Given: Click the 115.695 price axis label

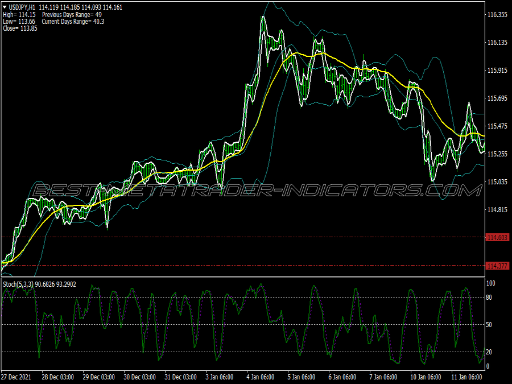Looking at the screenshot, I should (497, 98).
